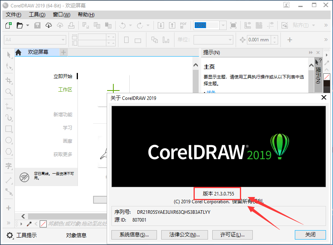Click the gear icon beside 工具提示

point(10,235)
